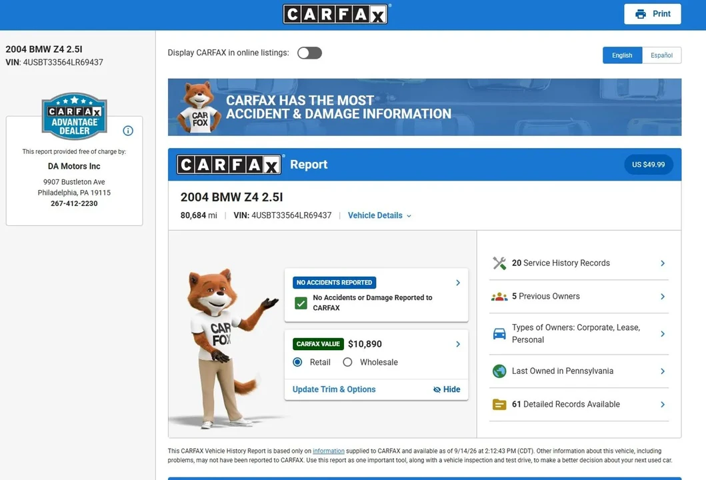Screen dimensions: 706x480
Task: Switch language to English
Action: [622, 55]
